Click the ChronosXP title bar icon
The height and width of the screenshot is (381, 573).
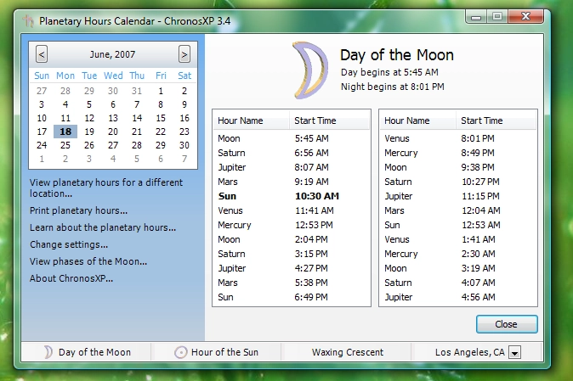point(28,20)
